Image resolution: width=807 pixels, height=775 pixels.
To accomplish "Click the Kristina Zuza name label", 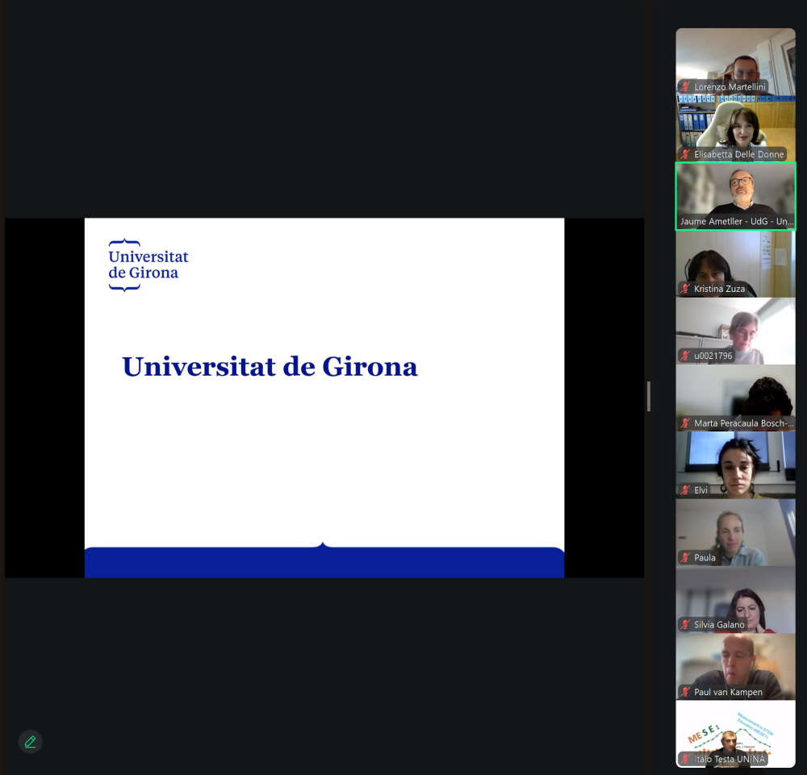I will pyautogui.click(x=719, y=289).
